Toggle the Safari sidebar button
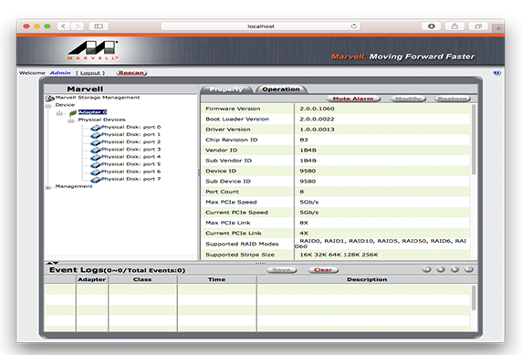 point(99,26)
